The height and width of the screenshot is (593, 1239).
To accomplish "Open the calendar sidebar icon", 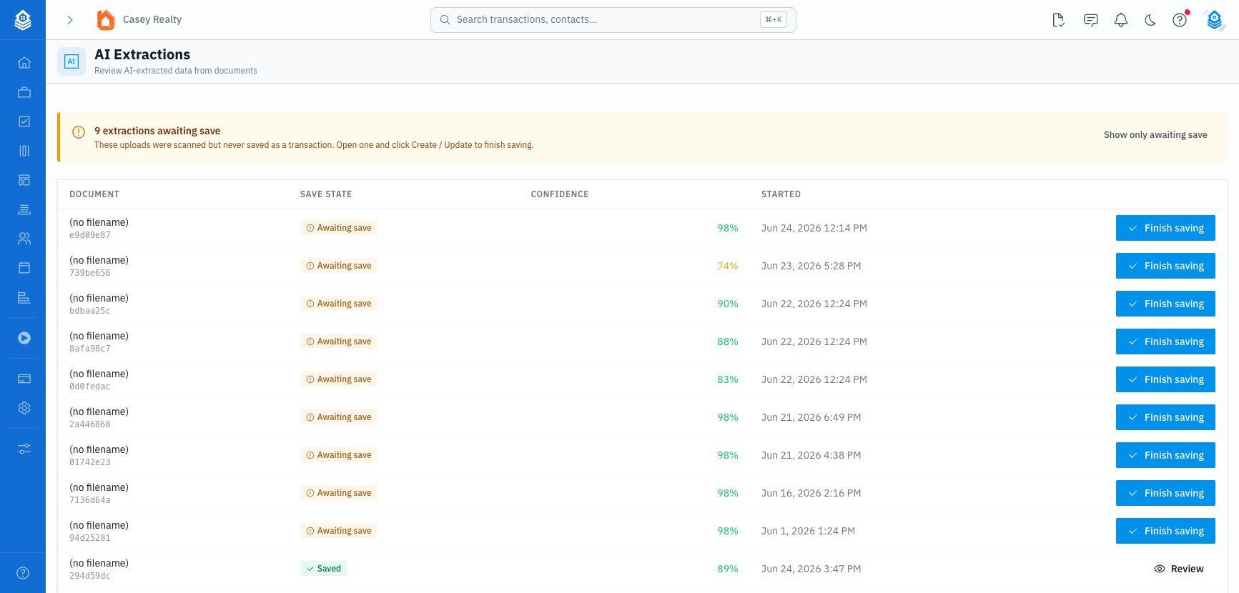I will pyautogui.click(x=24, y=268).
